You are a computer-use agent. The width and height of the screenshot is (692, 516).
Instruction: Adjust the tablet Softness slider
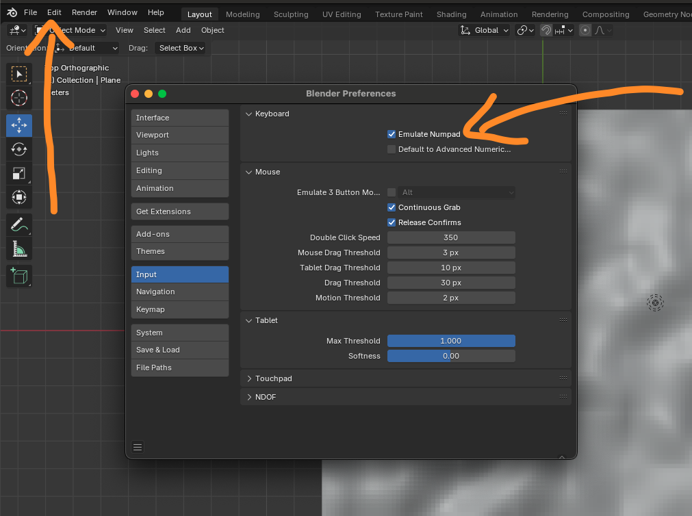coord(451,356)
